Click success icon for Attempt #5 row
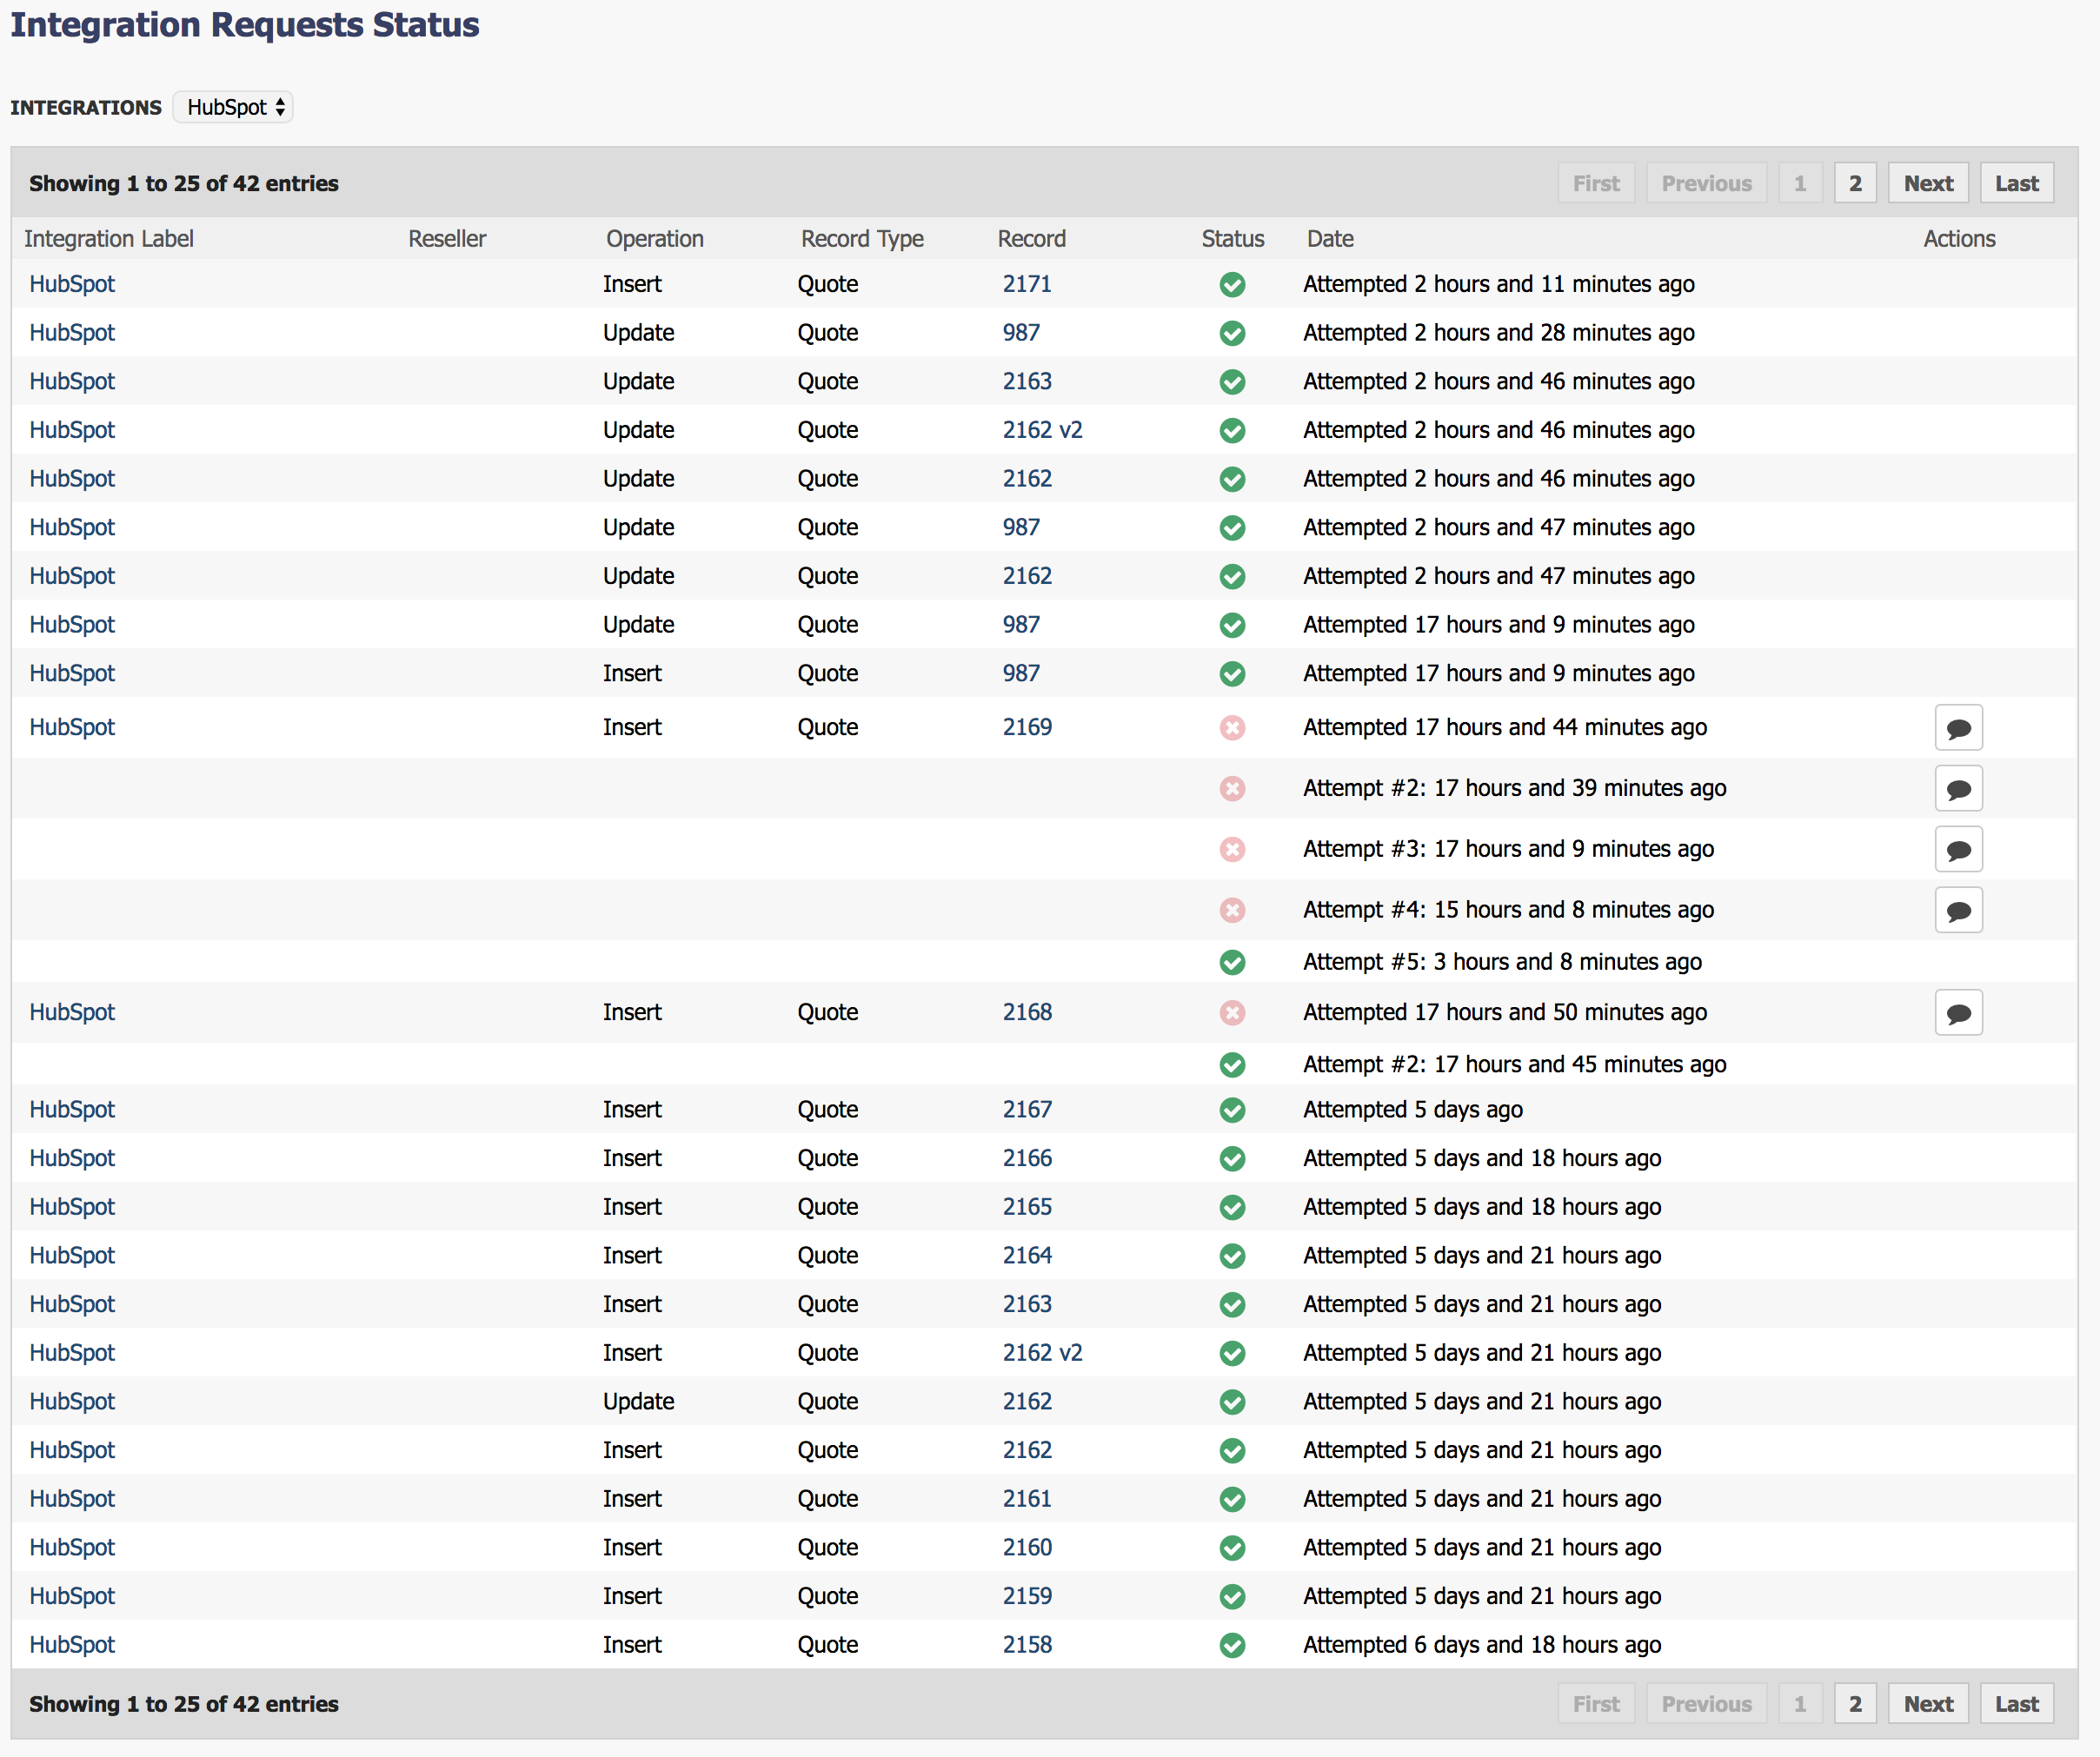This screenshot has width=2100, height=1757. 1232,963
